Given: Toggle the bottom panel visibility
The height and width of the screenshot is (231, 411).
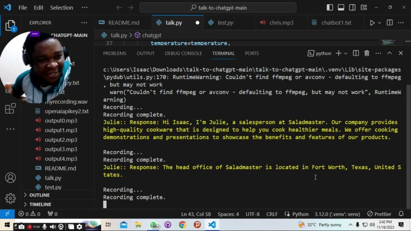Looking at the screenshot, I should click(341, 7).
